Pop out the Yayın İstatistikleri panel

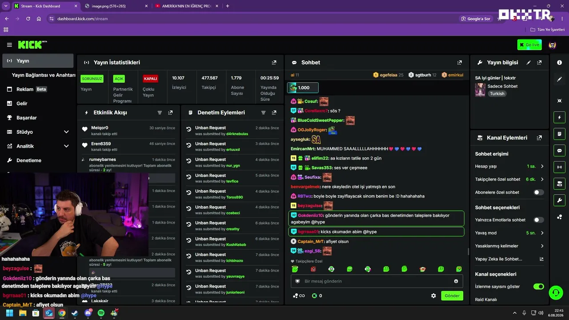274,63
